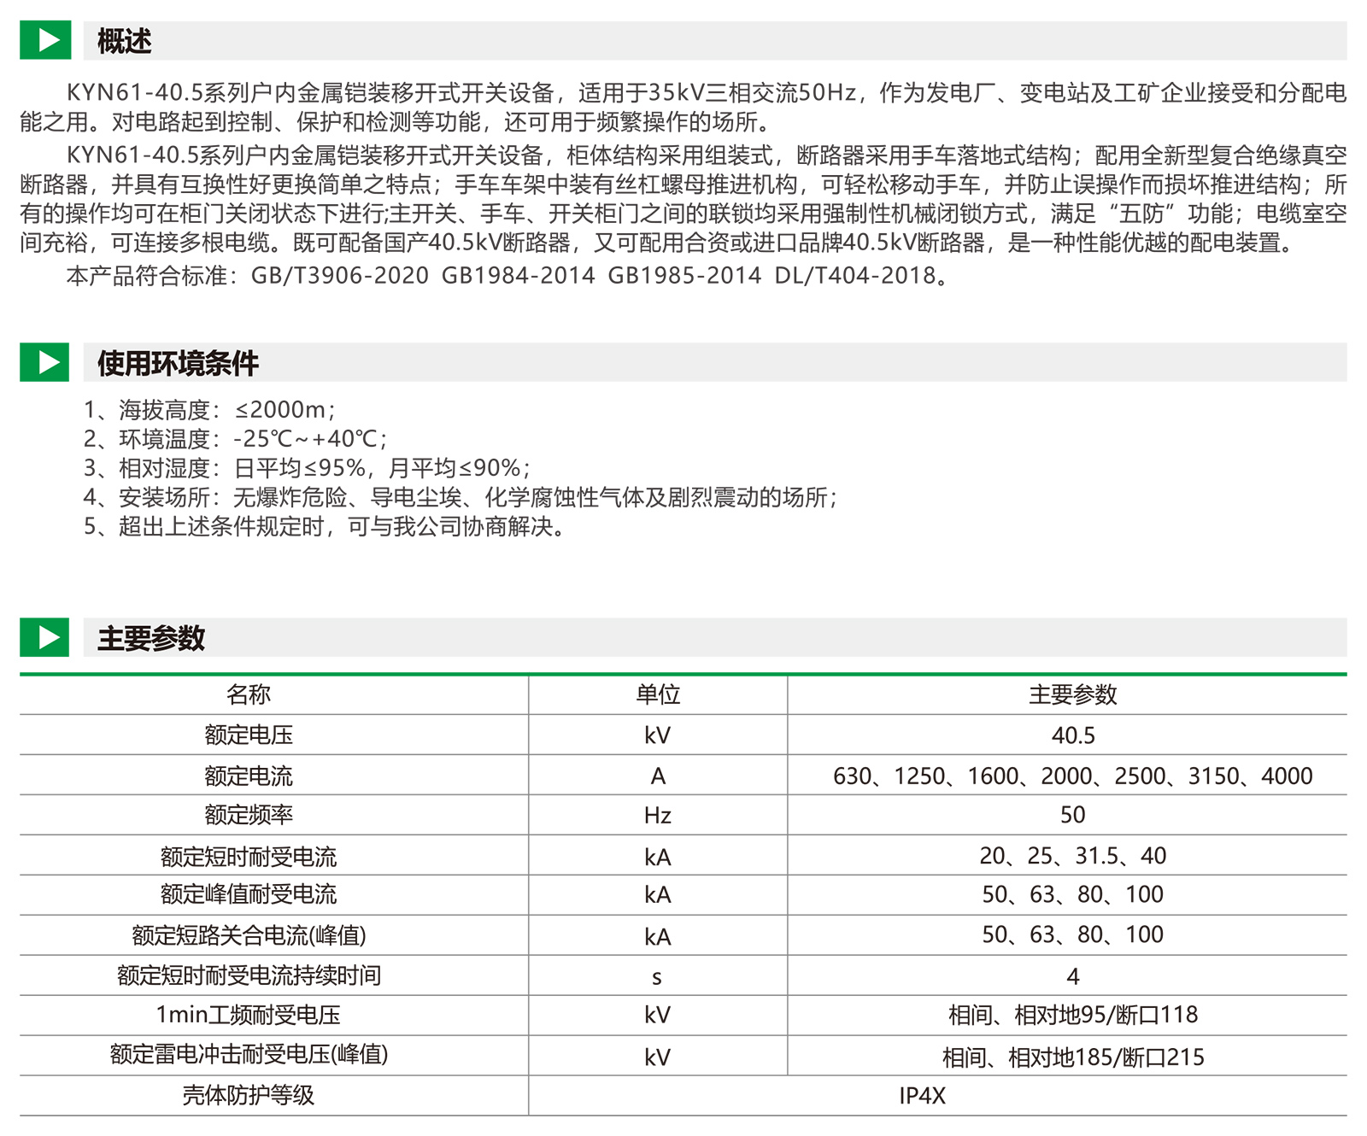The height and width of the screenshot is (1136, 1367).
Task: Select the Hz unit cell
Action: tap(657, 816)
